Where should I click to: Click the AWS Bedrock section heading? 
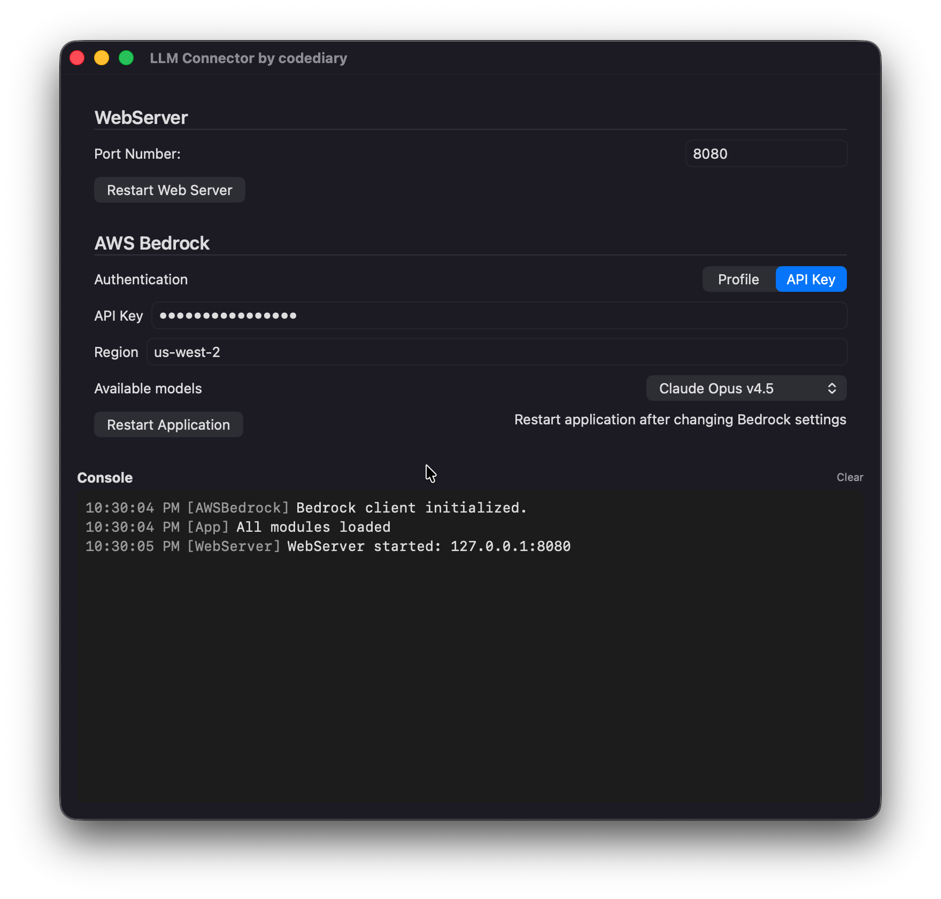click(152, 243)
